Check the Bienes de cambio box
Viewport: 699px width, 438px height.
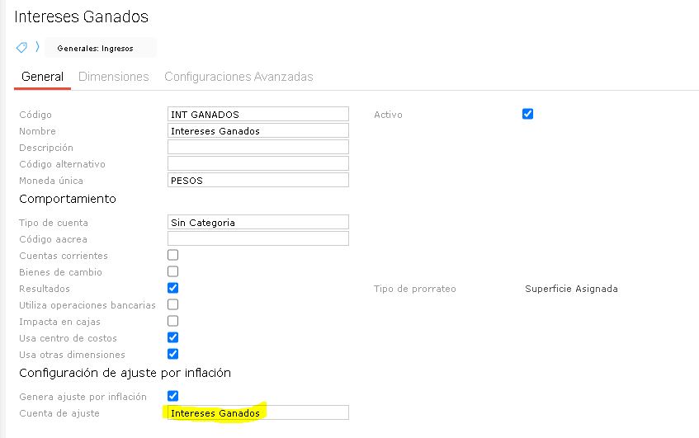pos(173,271)
